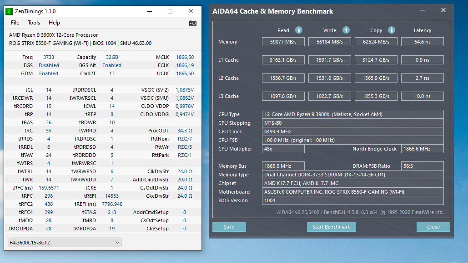Viewport: 468px width, 263px height.
Task: Click the tREFI value 14553
Action: [112, 196]
